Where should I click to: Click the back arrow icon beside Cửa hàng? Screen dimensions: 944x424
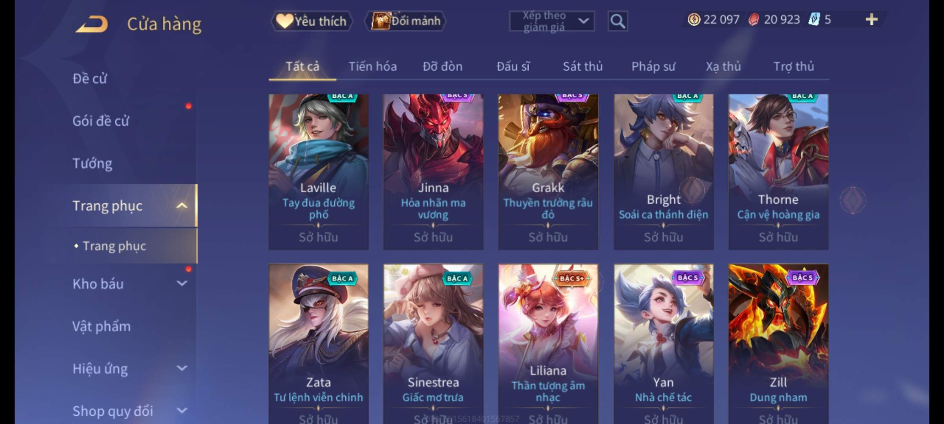point(92,24)
